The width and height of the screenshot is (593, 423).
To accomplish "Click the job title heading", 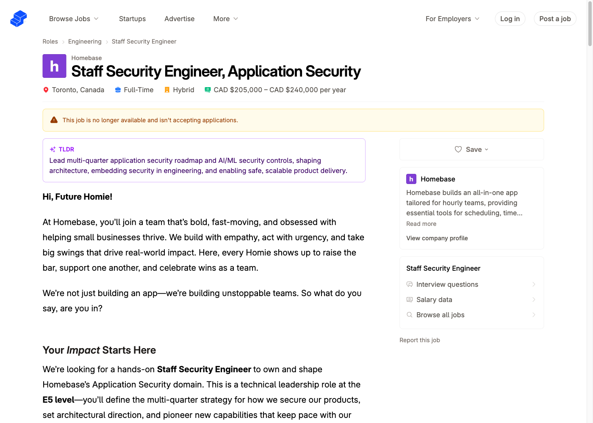I will [216, 71].
